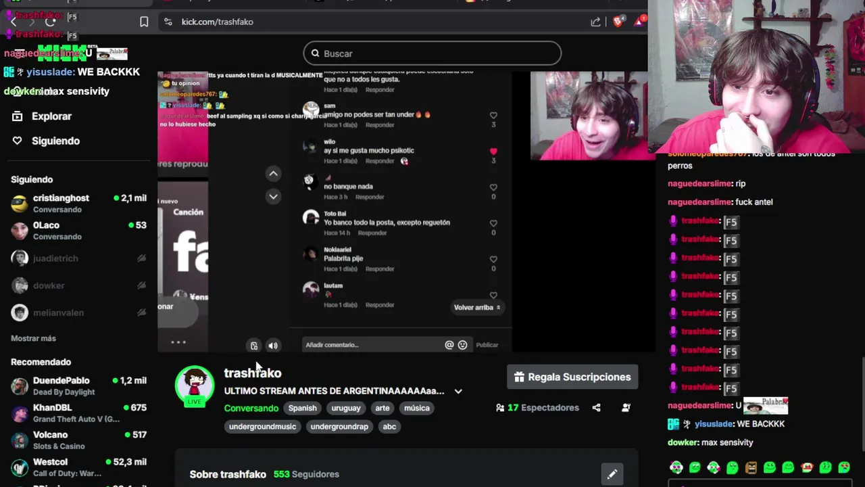Like Toto Bai's comment heart
Screen dimensions: 865x487
point(493,223)
